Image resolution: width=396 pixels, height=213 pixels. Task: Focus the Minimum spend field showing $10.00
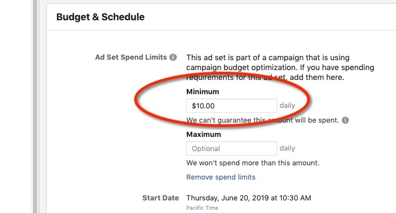pyautogui.click(x=232, y=106)
